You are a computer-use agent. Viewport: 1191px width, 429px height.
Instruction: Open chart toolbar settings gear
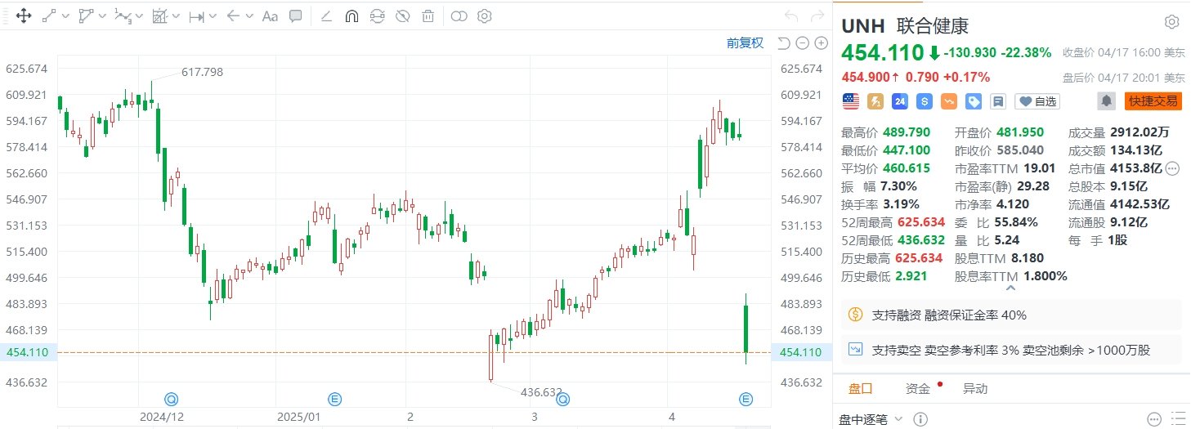click(485, 16)
